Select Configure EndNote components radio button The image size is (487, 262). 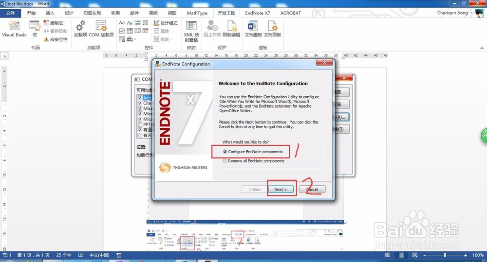[x=225, y=152]
